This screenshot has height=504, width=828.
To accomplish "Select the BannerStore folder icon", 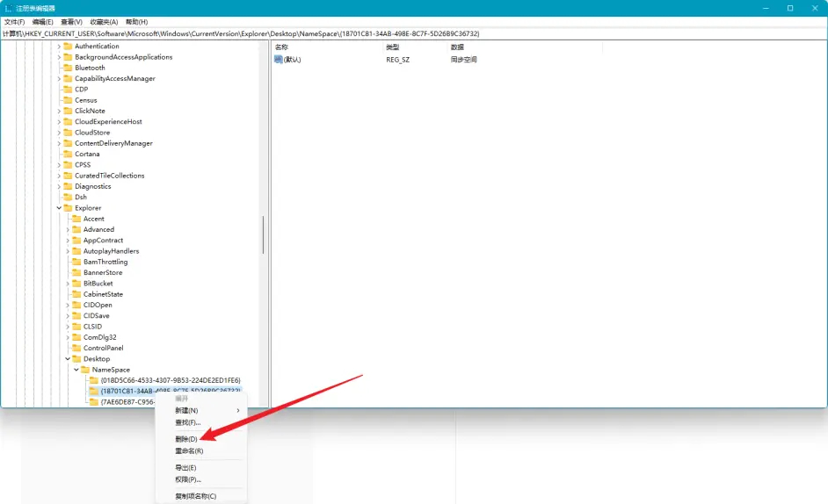I will [x=76, y=272].
